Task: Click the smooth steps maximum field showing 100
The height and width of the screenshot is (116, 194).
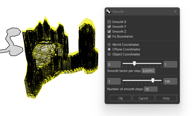Action: (170, 82)
